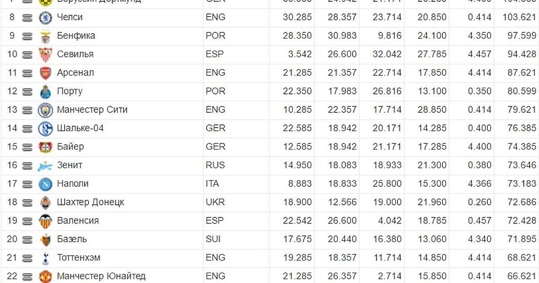The image size is (539, 283).
Task: Open the Байер team link
Action: point(70,146)
